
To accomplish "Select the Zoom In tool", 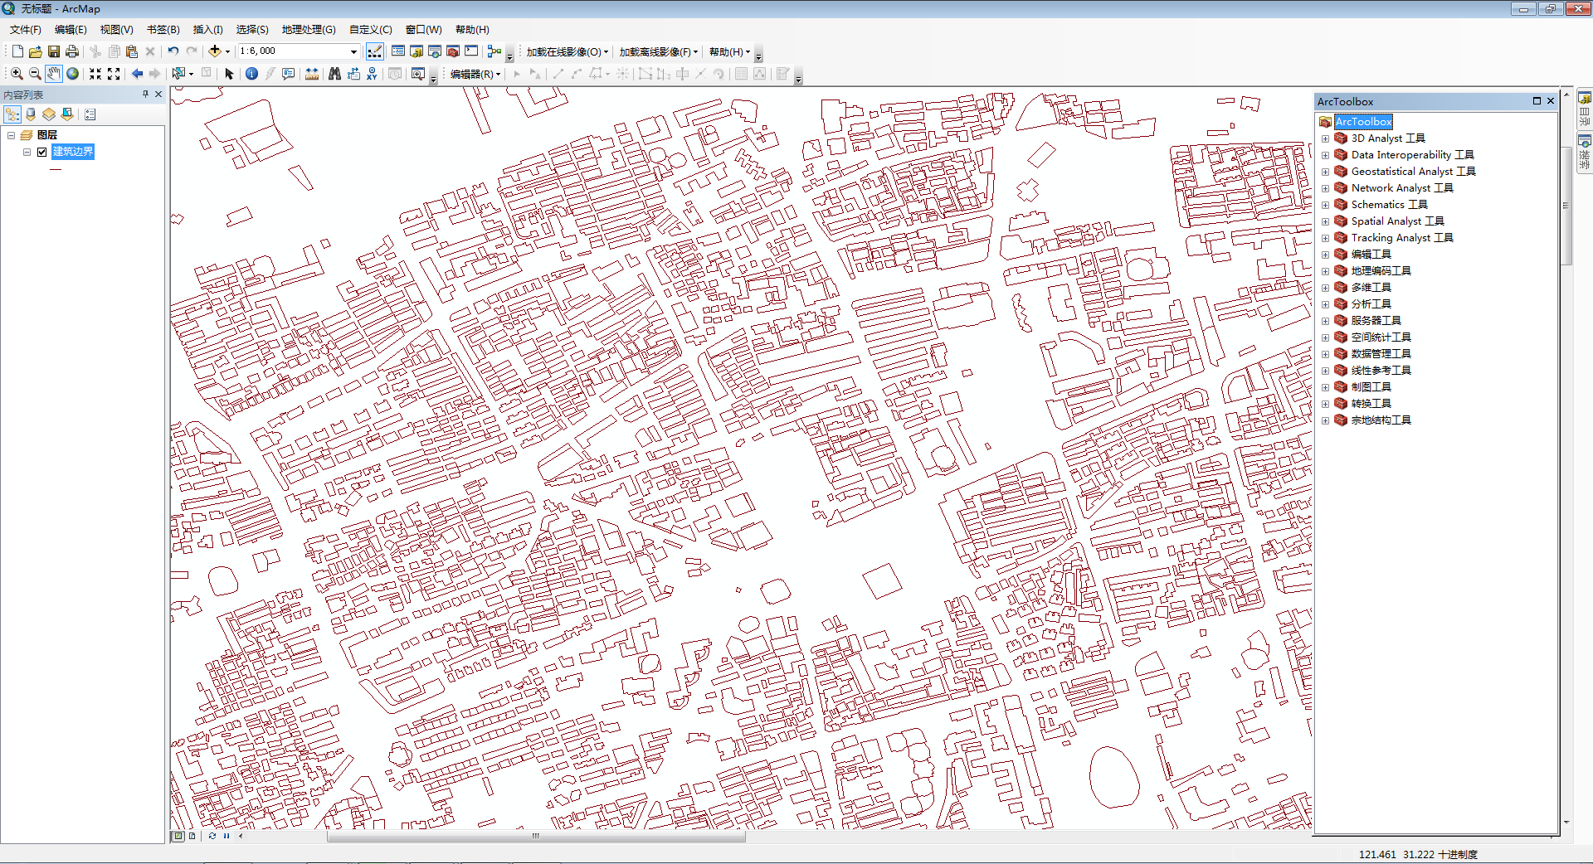I will [17, 74].
